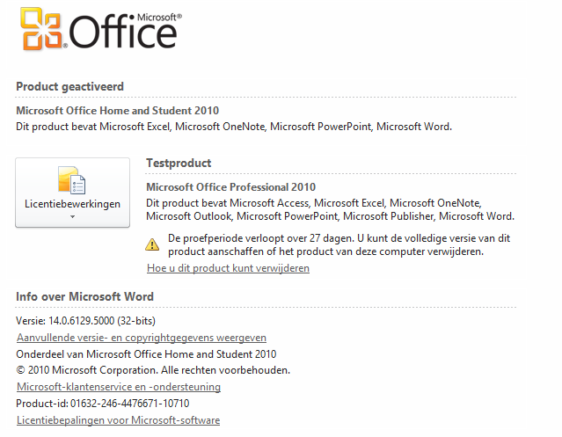Image resolution: width=562 pixels, height=437 pixels.
Task: Open 'Licentiebepalingen voor Microsoft-software' link
Action: coord(118,420)
